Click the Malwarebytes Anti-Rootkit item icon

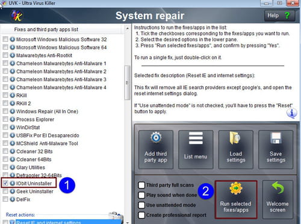point(13,55)
